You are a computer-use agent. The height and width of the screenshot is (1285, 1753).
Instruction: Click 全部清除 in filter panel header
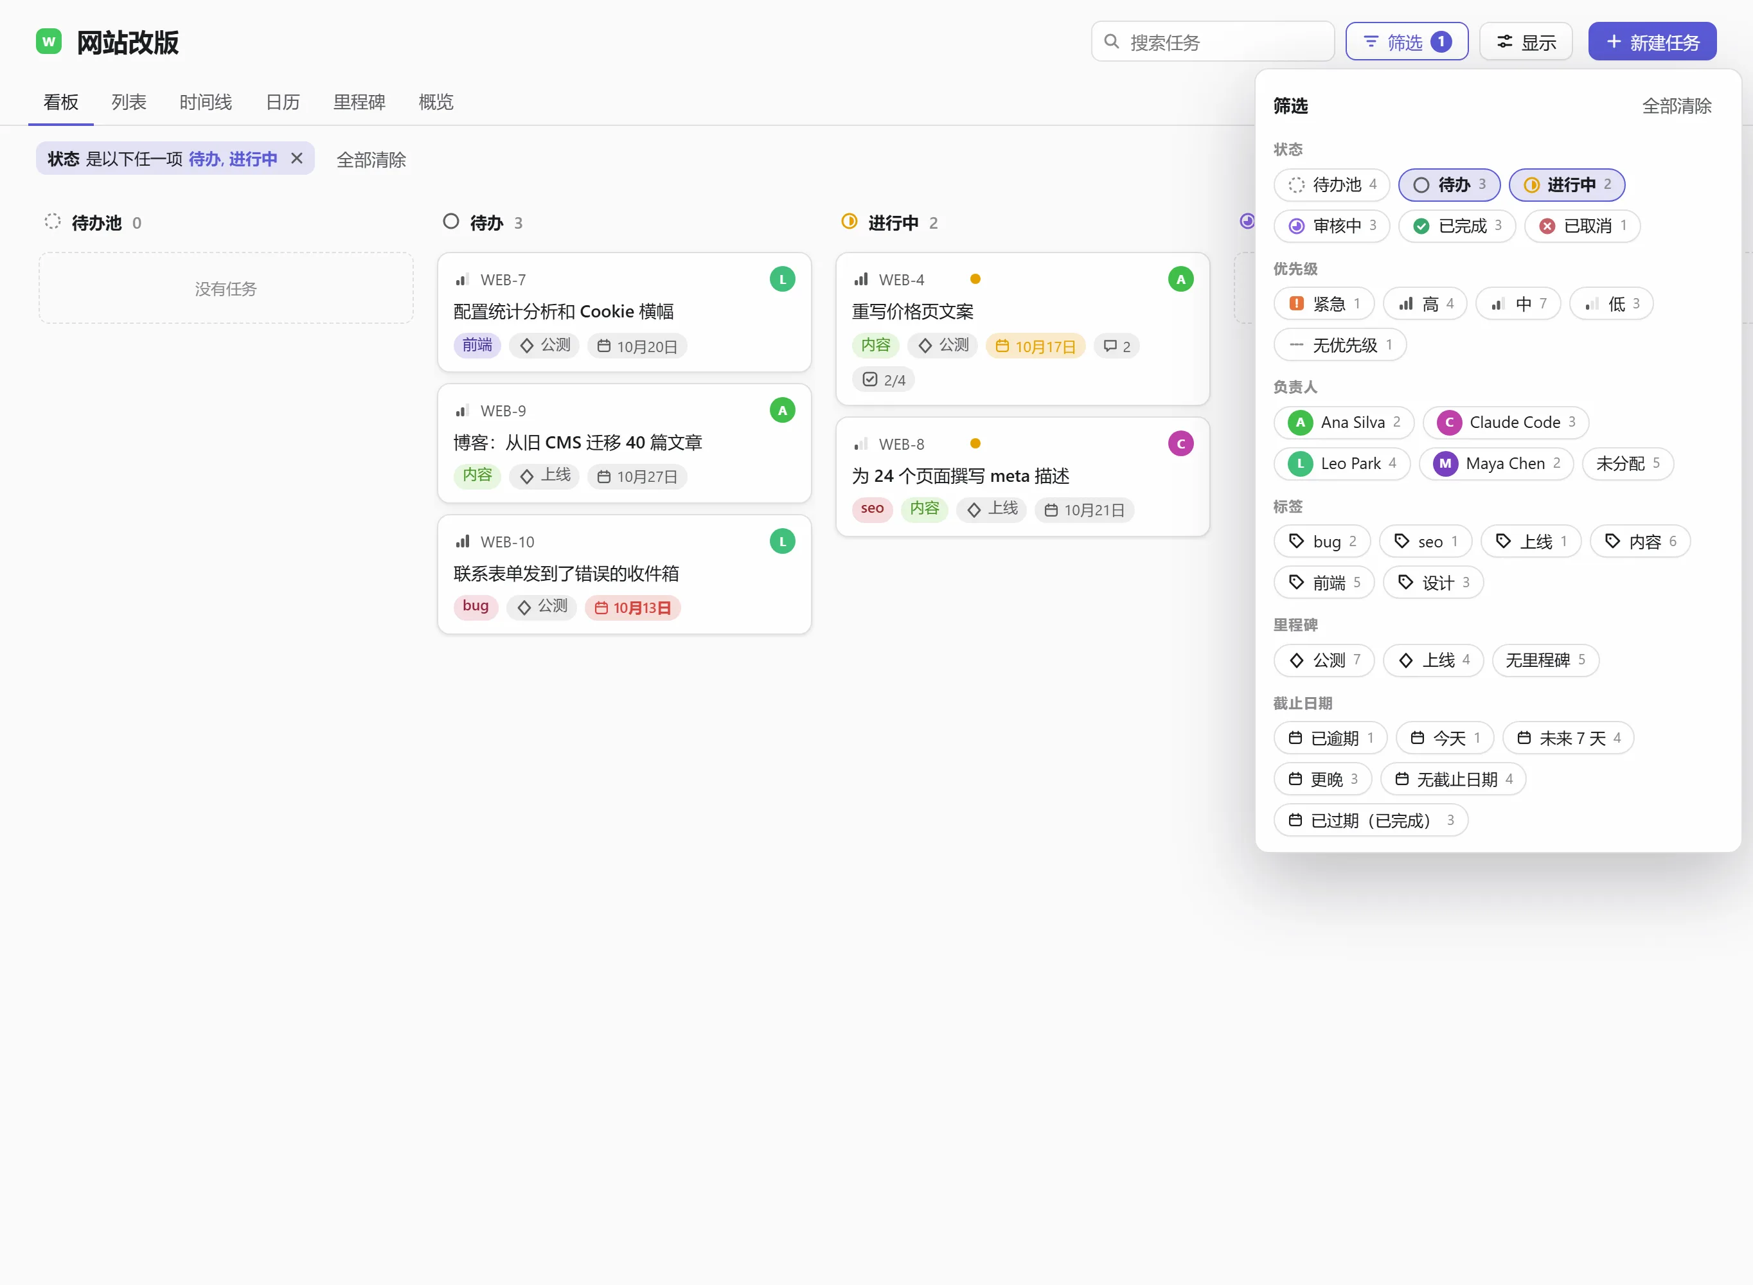point(1676,106)
